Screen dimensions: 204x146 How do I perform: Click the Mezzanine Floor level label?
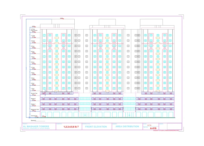[35, 109]
